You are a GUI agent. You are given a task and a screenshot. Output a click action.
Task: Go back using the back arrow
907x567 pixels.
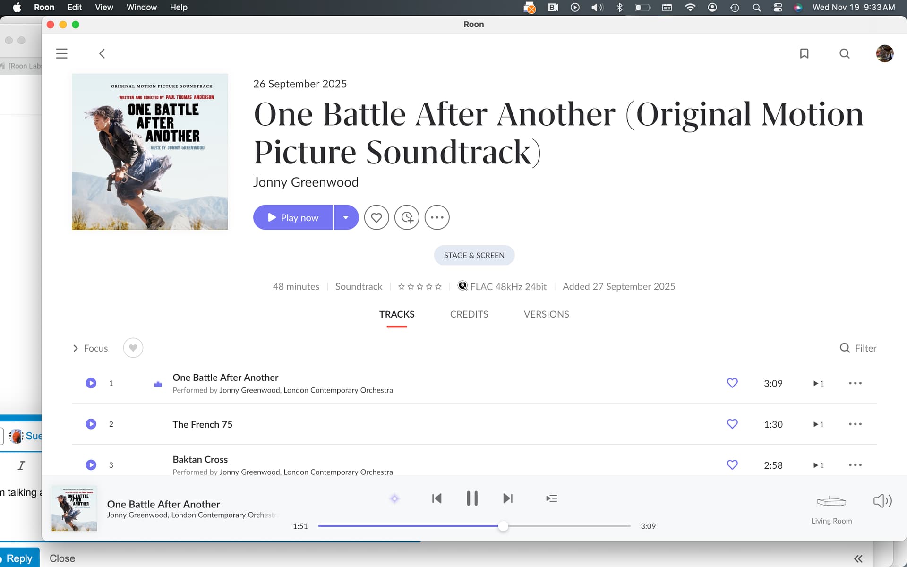tap(102, 53)
